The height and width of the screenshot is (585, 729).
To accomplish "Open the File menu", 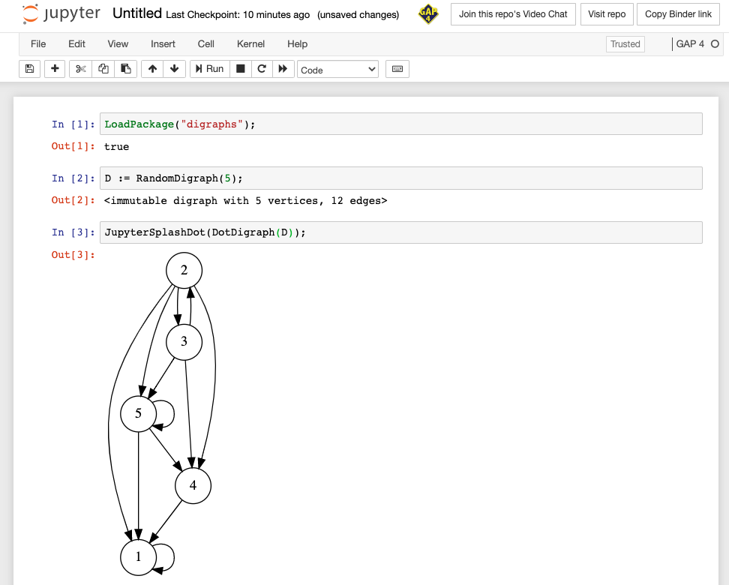I will pos(38,44).
